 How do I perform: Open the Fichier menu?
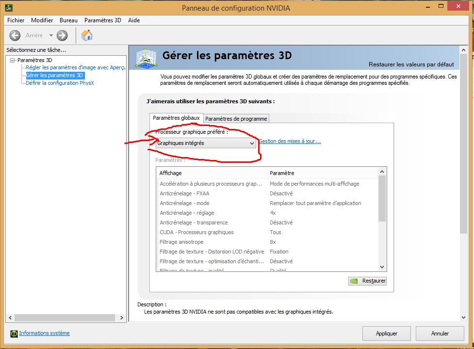pos(16,20)
